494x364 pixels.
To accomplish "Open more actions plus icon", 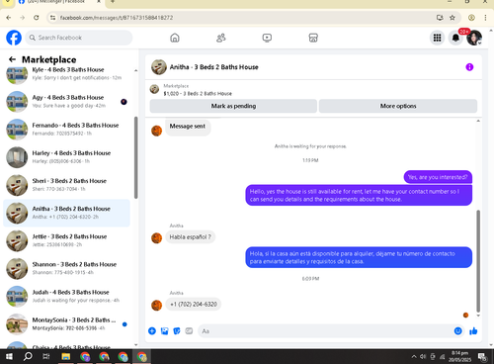I will 152,331.
